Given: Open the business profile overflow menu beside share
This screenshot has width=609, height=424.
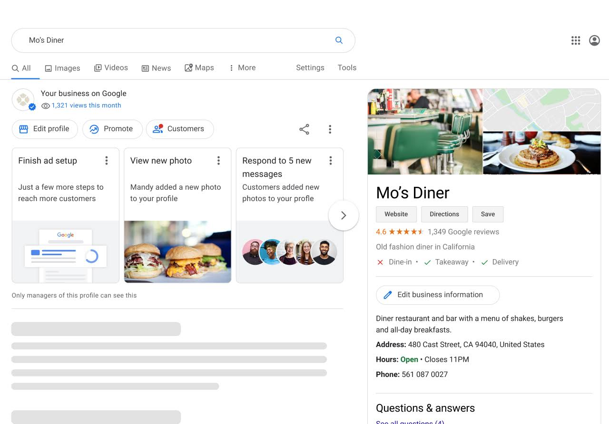Looking at the screenshot, I should (330, 129).
